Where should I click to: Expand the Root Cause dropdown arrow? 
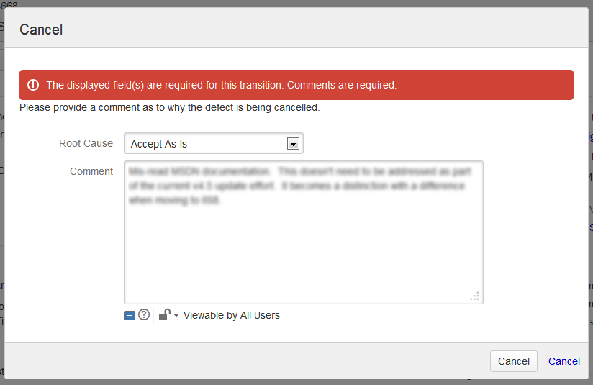click(x=293, y=144)
